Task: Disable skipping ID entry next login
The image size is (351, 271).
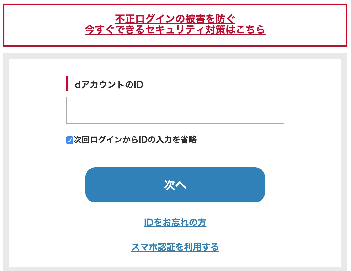Action: pyautogui.click(x=69, y=140)
